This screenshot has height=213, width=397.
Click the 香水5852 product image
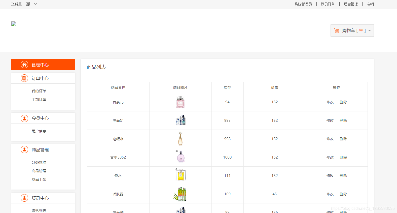(181, 157)
